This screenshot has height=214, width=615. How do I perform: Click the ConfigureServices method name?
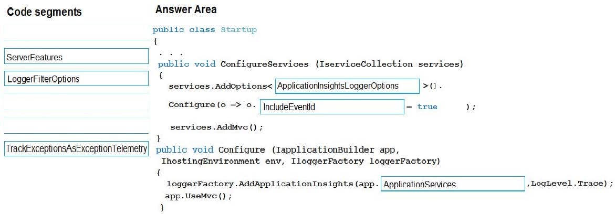click(264, 64)
